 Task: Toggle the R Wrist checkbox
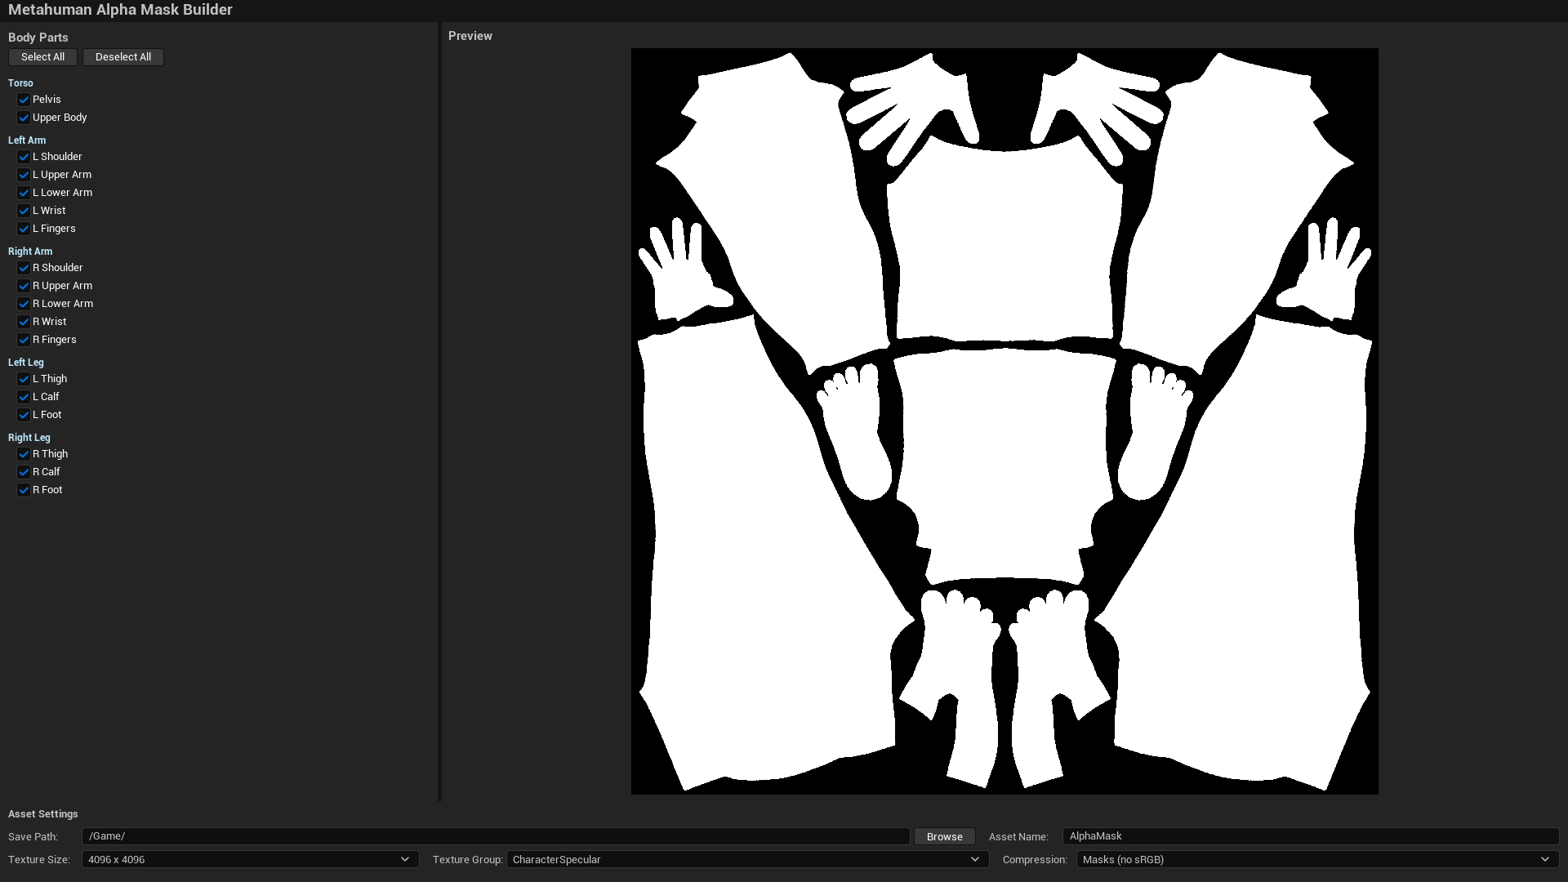click(24, 322)
